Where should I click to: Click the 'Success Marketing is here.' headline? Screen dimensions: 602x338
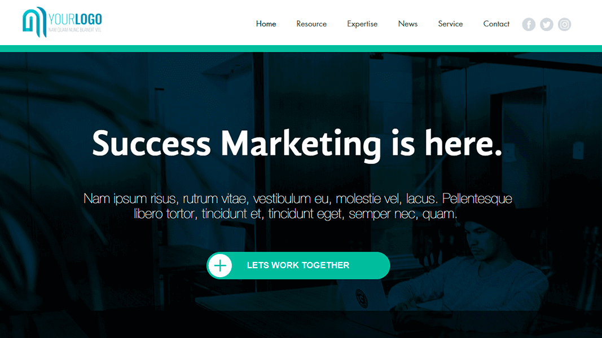click(297, 143)
